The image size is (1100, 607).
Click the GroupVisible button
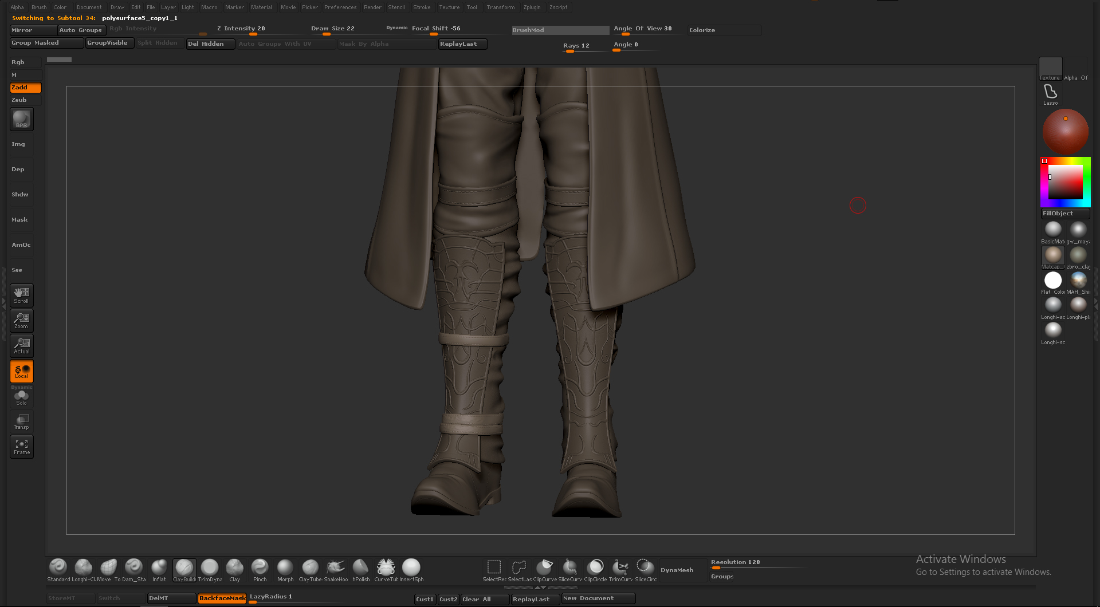(x=110, y=43)
